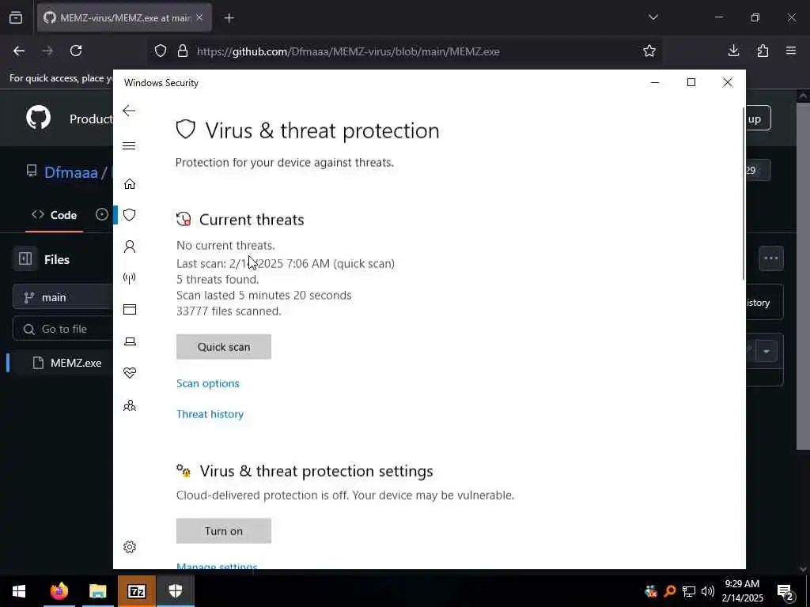The width and height of the screenshot is (810, 607).
Task: Open the main branch dropdown
Action: pyautogui.click(x=63, y=297)
